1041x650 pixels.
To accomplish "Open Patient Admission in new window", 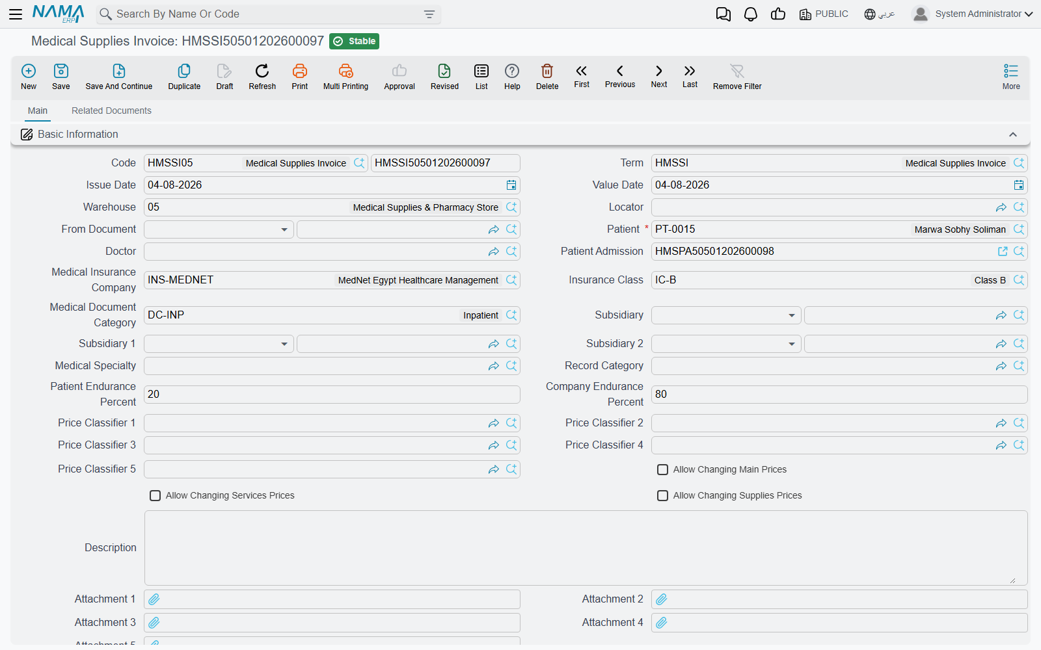I will pos(1003,252).
